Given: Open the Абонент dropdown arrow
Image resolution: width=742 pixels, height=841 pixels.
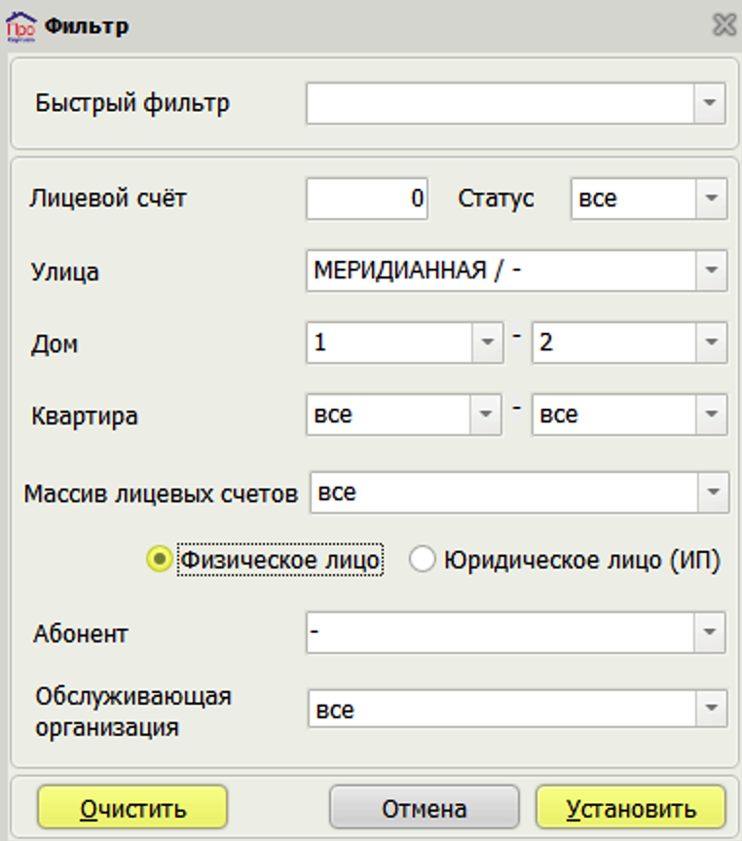Looking at the screenshot, I should (709, 632).
